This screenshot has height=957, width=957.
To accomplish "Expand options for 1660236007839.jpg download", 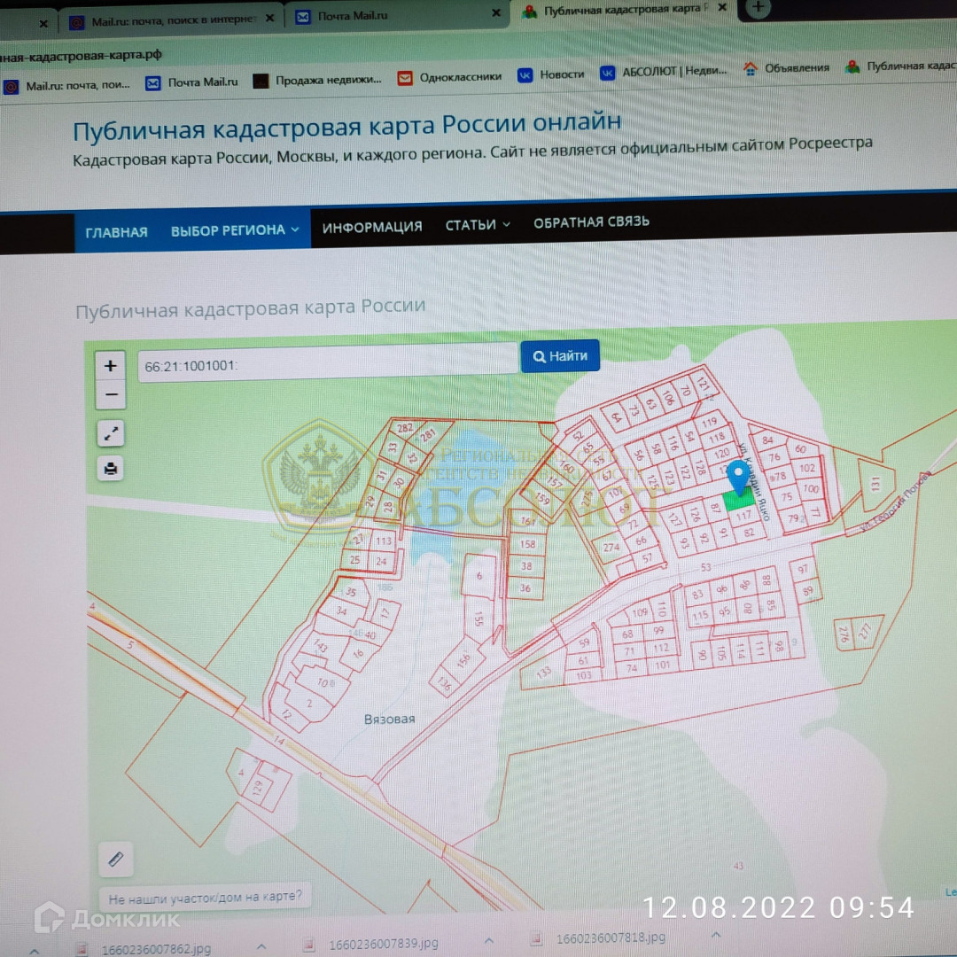I will coord(488,941).
